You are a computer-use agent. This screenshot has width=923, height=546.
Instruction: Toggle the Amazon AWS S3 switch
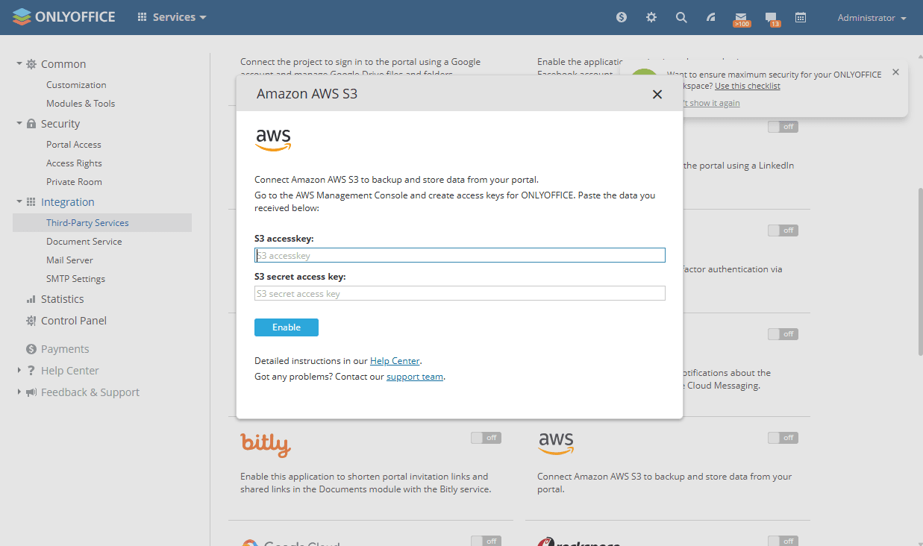(783, 438)
